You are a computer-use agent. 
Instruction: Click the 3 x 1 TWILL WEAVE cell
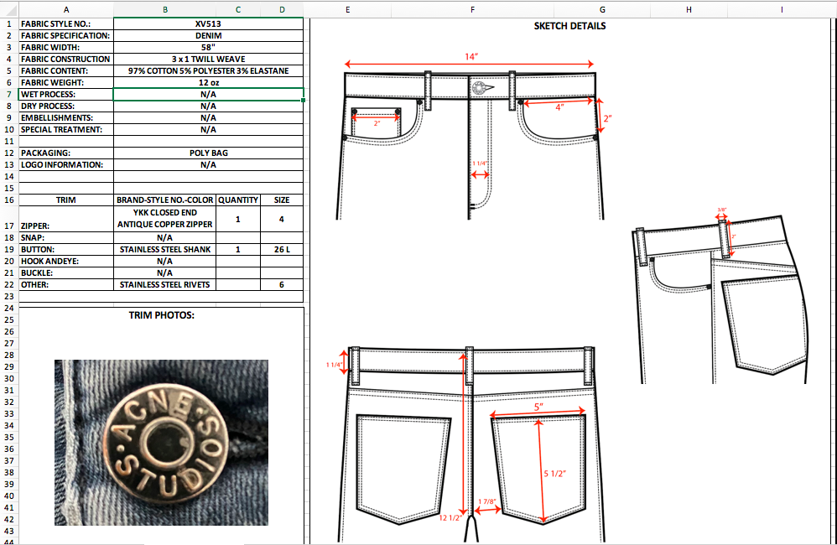pyautogui.click(x=208, y=60)
